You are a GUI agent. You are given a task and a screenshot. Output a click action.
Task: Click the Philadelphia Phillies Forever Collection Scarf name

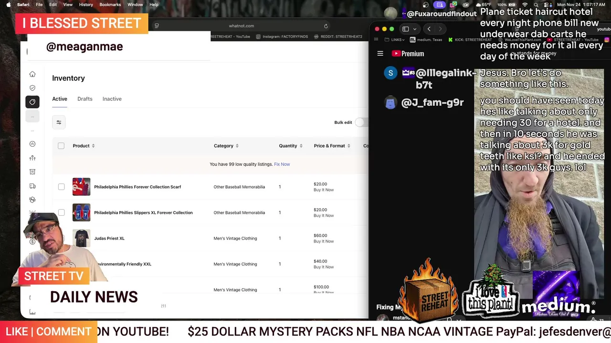point(137,187)
